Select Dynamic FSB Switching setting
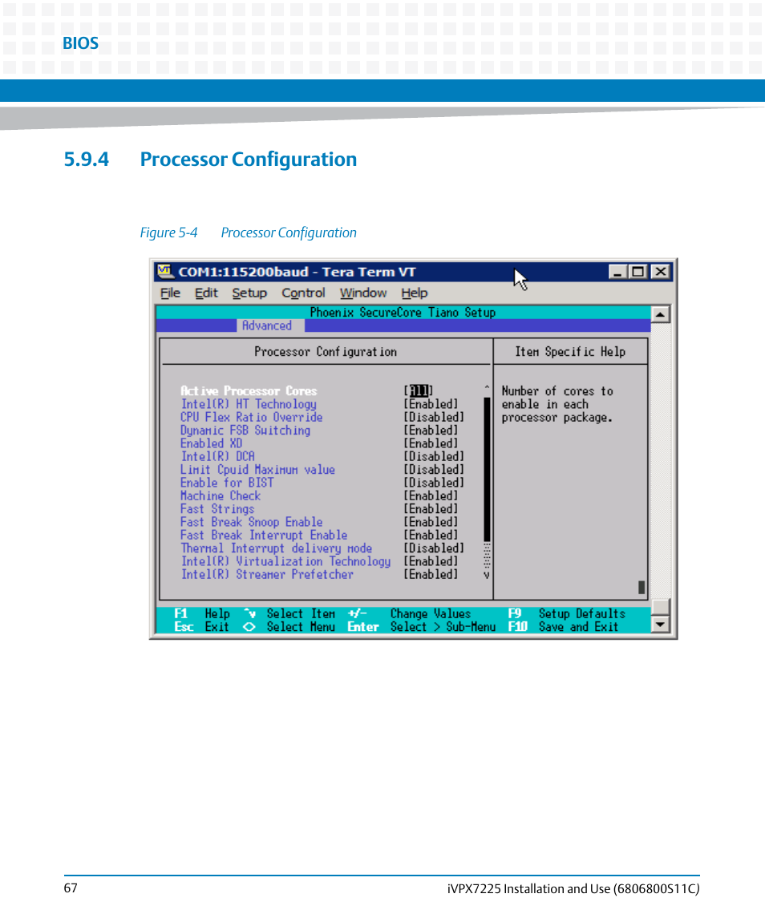 pyautogui.click(x=245, y=431)
